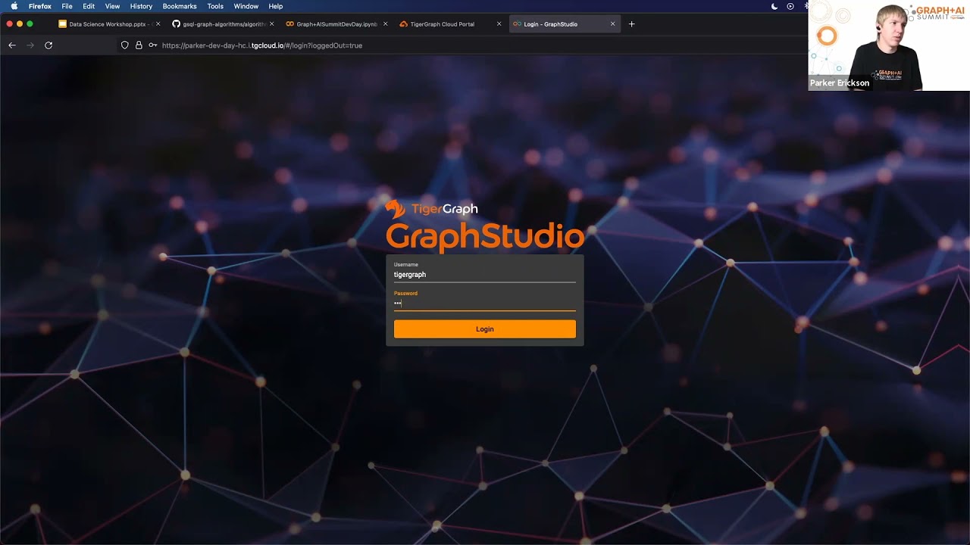Viewport: 970px width, 545px height.
Task: Close the Graph+AISummitDevDay.ipynb tab
Action: point(385,24)
